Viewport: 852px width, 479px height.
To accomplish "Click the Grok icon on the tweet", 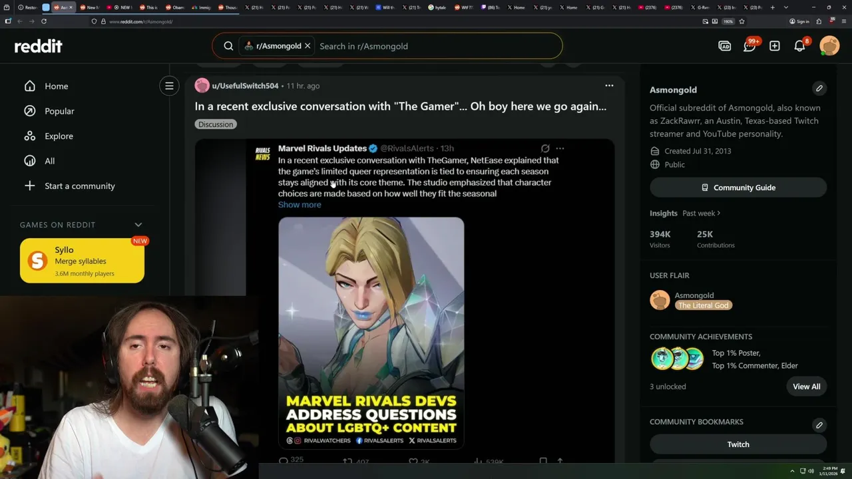I will tap(545, 148).
